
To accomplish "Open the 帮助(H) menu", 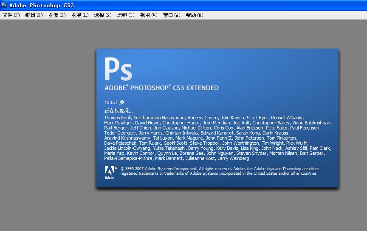I will pyautogui.click(x=195, y=15).
